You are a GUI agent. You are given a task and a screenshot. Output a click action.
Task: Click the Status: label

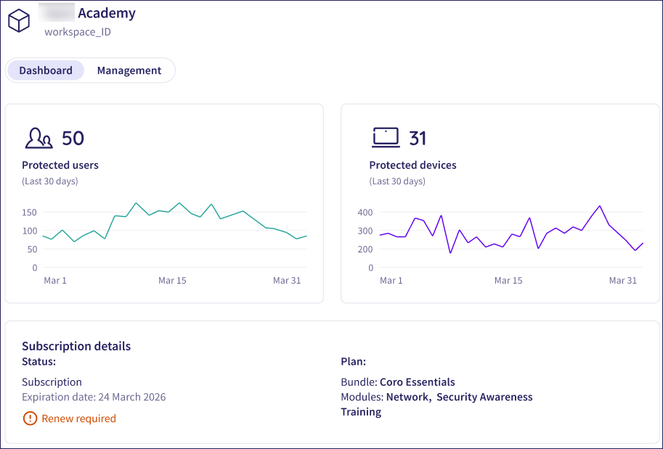point(39,361)
